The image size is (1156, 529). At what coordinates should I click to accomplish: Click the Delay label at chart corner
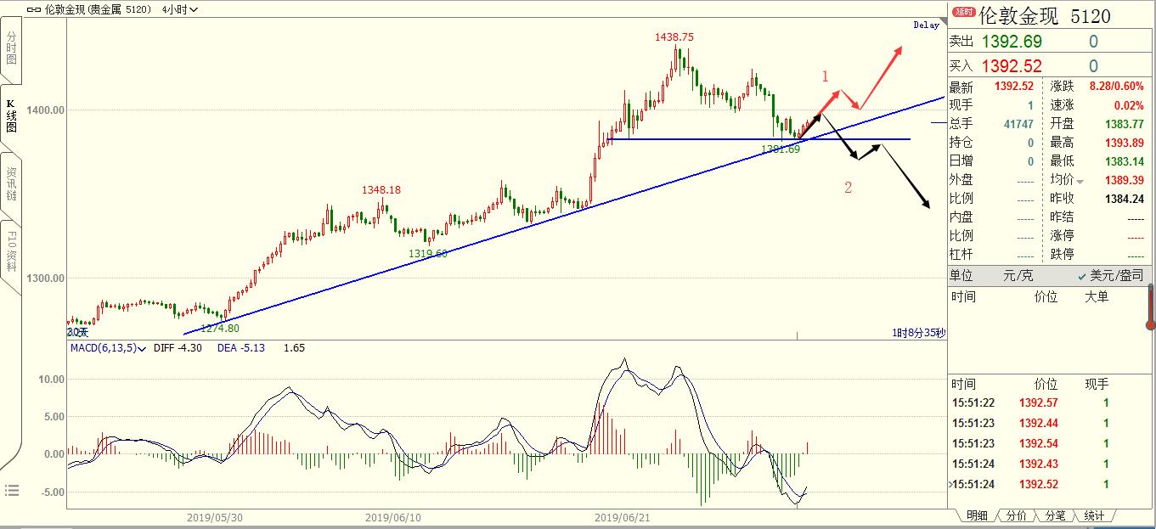926,25
